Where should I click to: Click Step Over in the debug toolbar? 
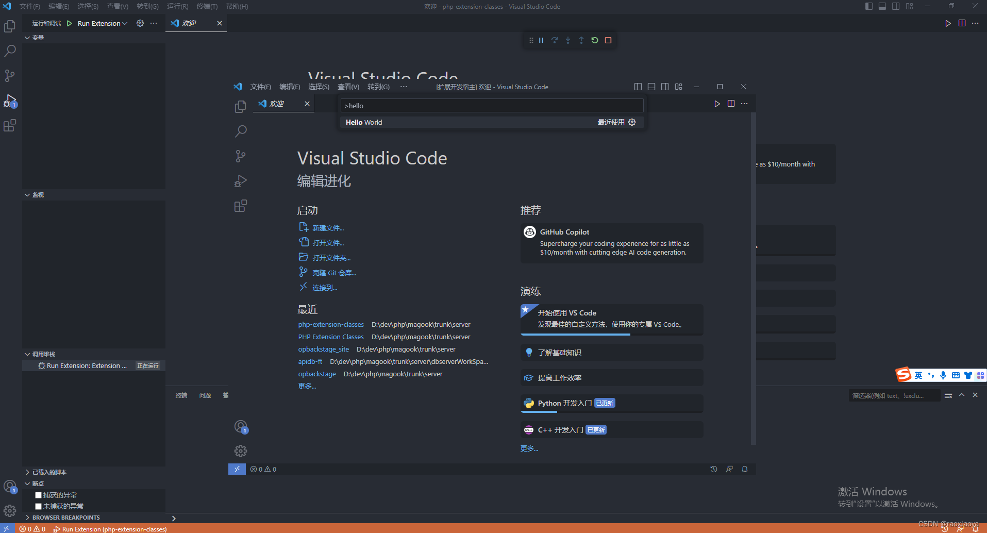coord(555,40)
